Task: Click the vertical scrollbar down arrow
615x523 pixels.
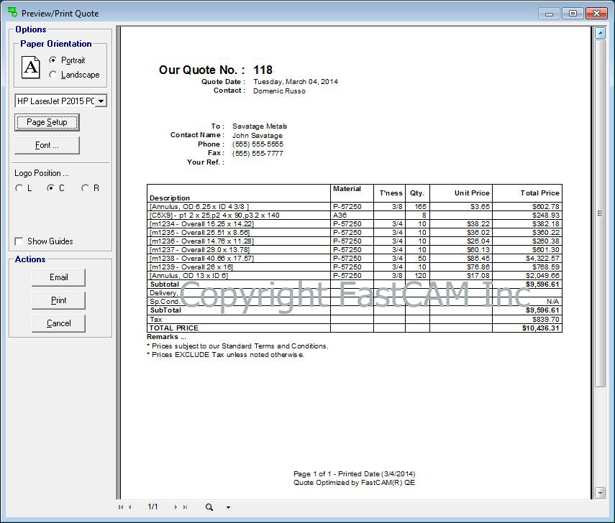Action: tap(600, 493)
